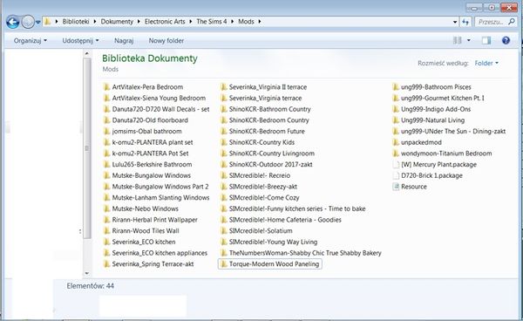
Task: Expand the Udostępnij menu
Action: pyautogui.click(x=80, y=41)
